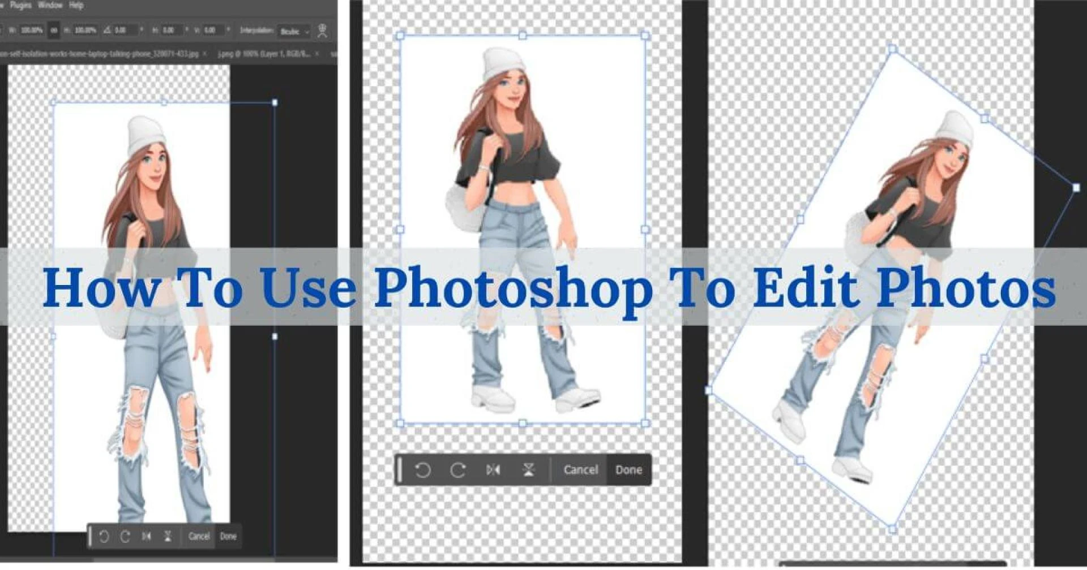Flip the selected layer vertically
Viewport: 1087px width, 570px height.
click(527, 469)
